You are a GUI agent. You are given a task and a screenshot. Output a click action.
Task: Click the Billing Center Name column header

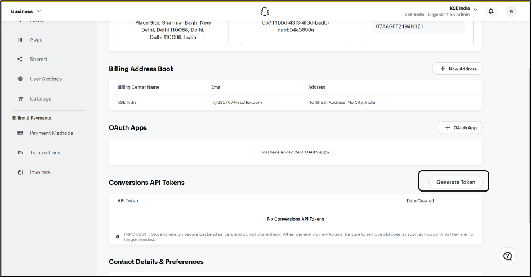point(138,88)
